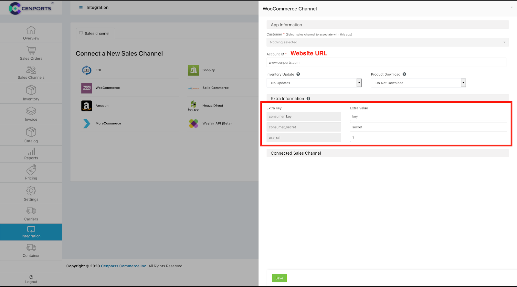Choose the WooCommerce logo icon
The width and height of the screenshot is (517, 287).
coord(87,88)
